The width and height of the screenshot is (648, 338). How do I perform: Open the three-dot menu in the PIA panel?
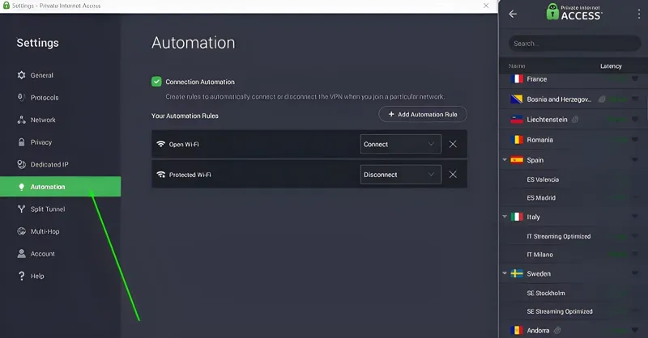(638, 14)
